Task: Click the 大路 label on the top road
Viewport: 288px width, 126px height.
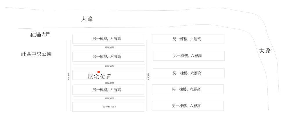Action: point(87,19)
